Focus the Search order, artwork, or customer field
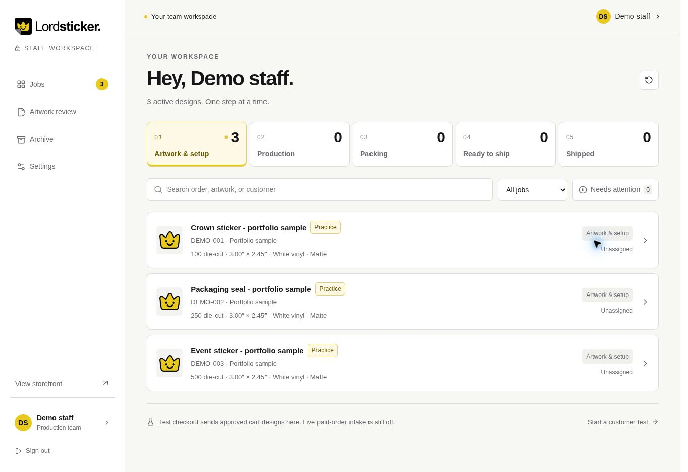This screenshot has height=472, width=688. (320, 189)
